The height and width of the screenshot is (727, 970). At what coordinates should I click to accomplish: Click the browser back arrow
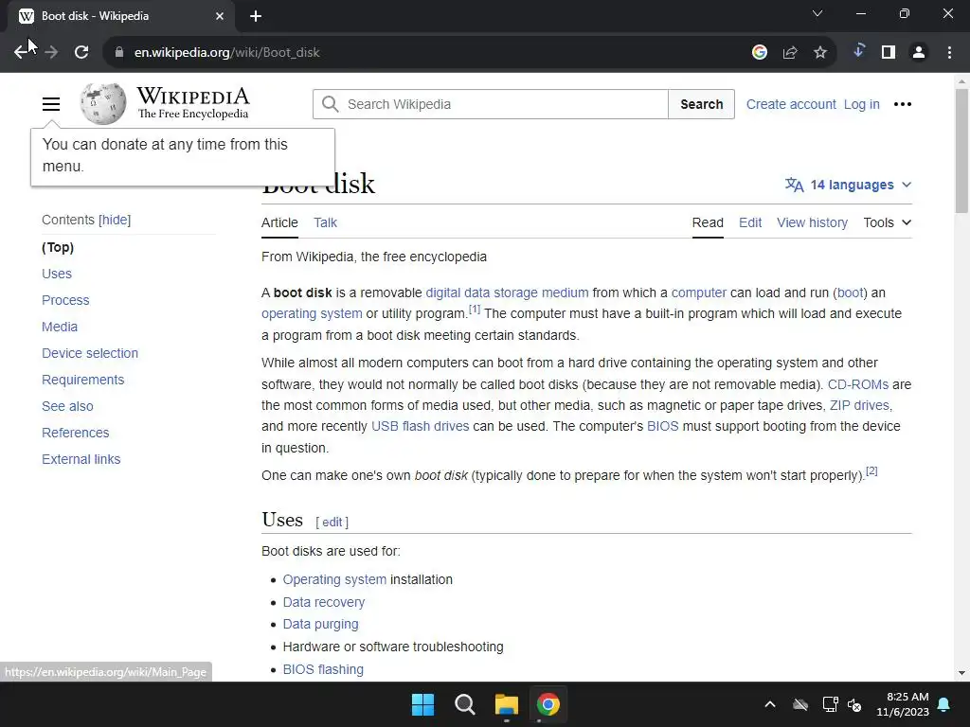(21, 53)
